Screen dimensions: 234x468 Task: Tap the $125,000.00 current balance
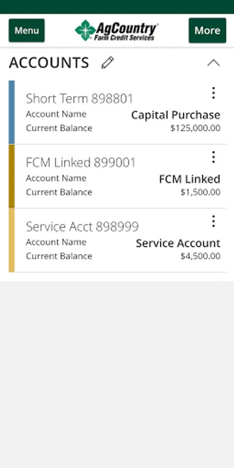coord(196,128)
